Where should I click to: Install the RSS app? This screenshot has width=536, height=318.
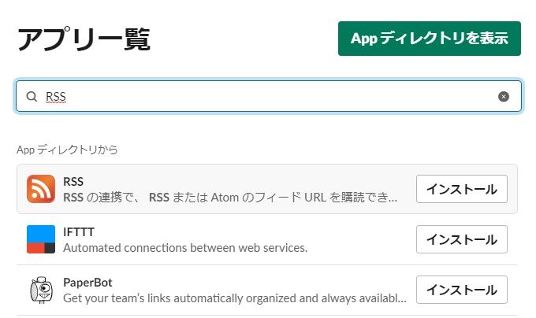point(461,189)
